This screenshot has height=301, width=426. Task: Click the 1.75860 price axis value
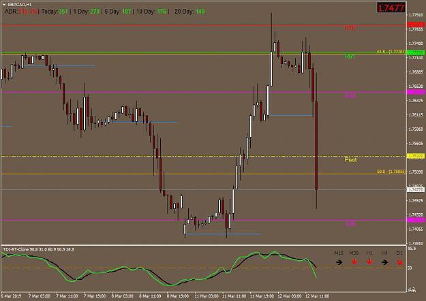pyautogui.click(x=416, y=129)
